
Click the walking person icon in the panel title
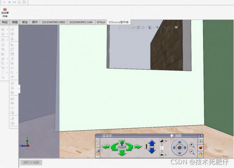coord(104,136)
